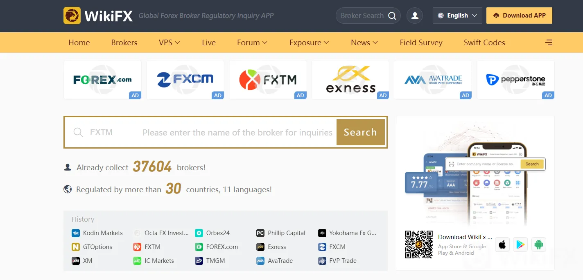Open the pepperstone ad banner
The height and width of the screenshot is (280, 583).
pyautogui.click(x=515, y=80)
